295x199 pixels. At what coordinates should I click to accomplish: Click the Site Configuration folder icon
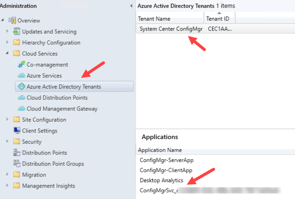coord(17,119)
